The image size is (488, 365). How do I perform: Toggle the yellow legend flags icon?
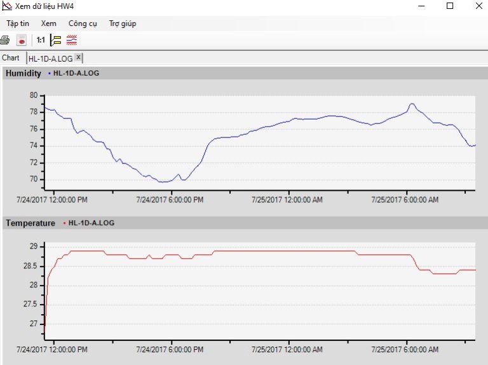(x=56, y=40)
